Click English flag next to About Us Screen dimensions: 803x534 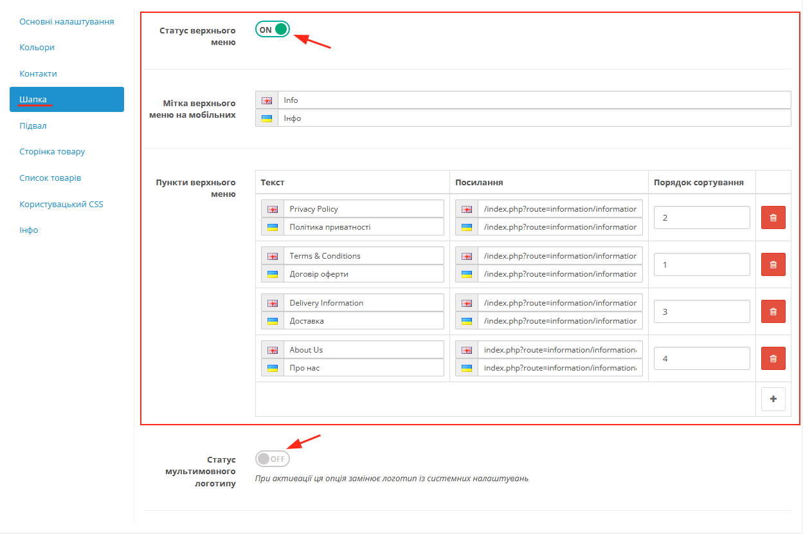[273, 350]
